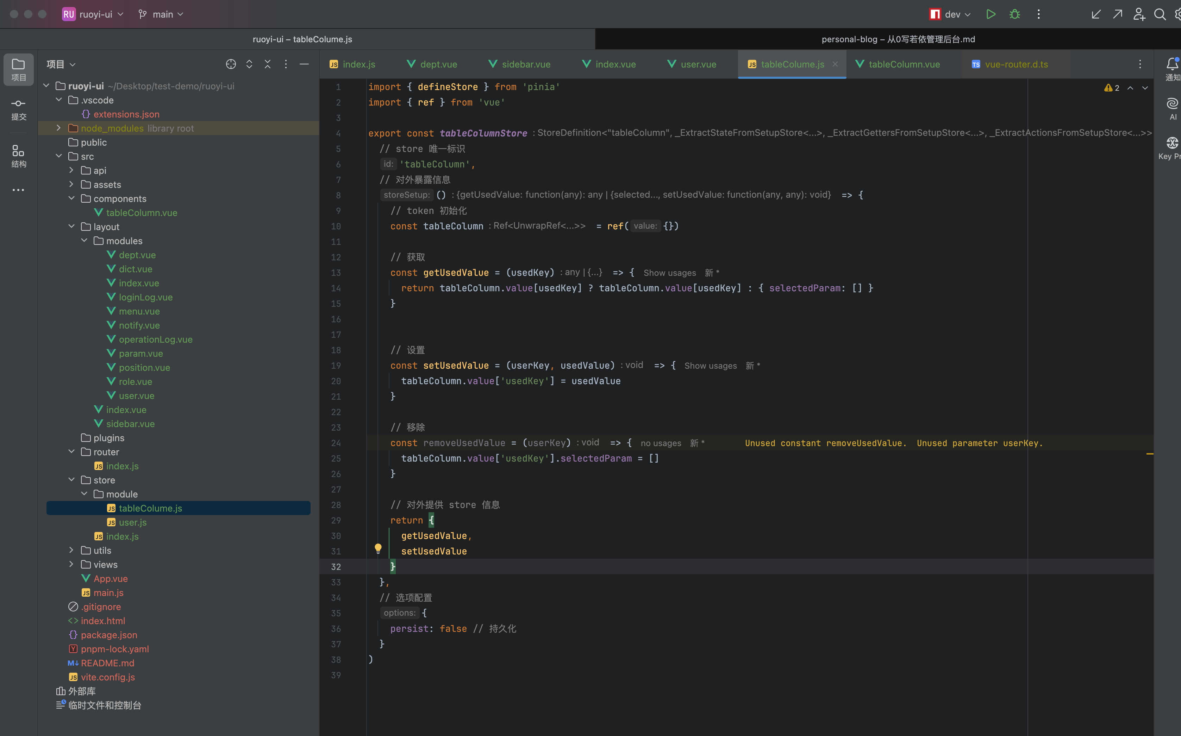This screenshot has width=1181, height=736.
Task: Collapse the components folder
Action: pos(71,198)
